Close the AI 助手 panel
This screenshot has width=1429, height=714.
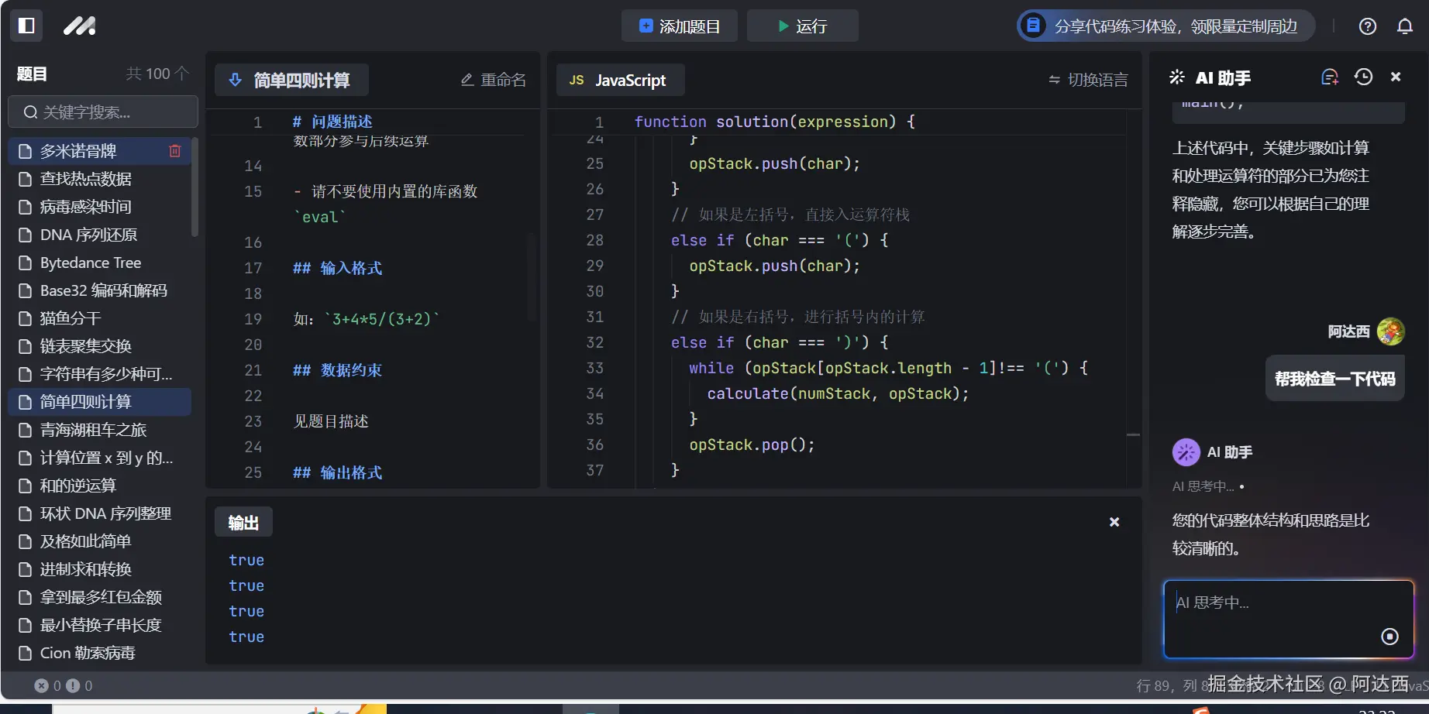click(x=1396, y=77)
